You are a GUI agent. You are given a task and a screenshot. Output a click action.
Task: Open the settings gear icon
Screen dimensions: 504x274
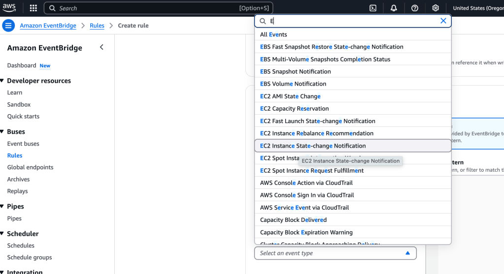point(435,8)
